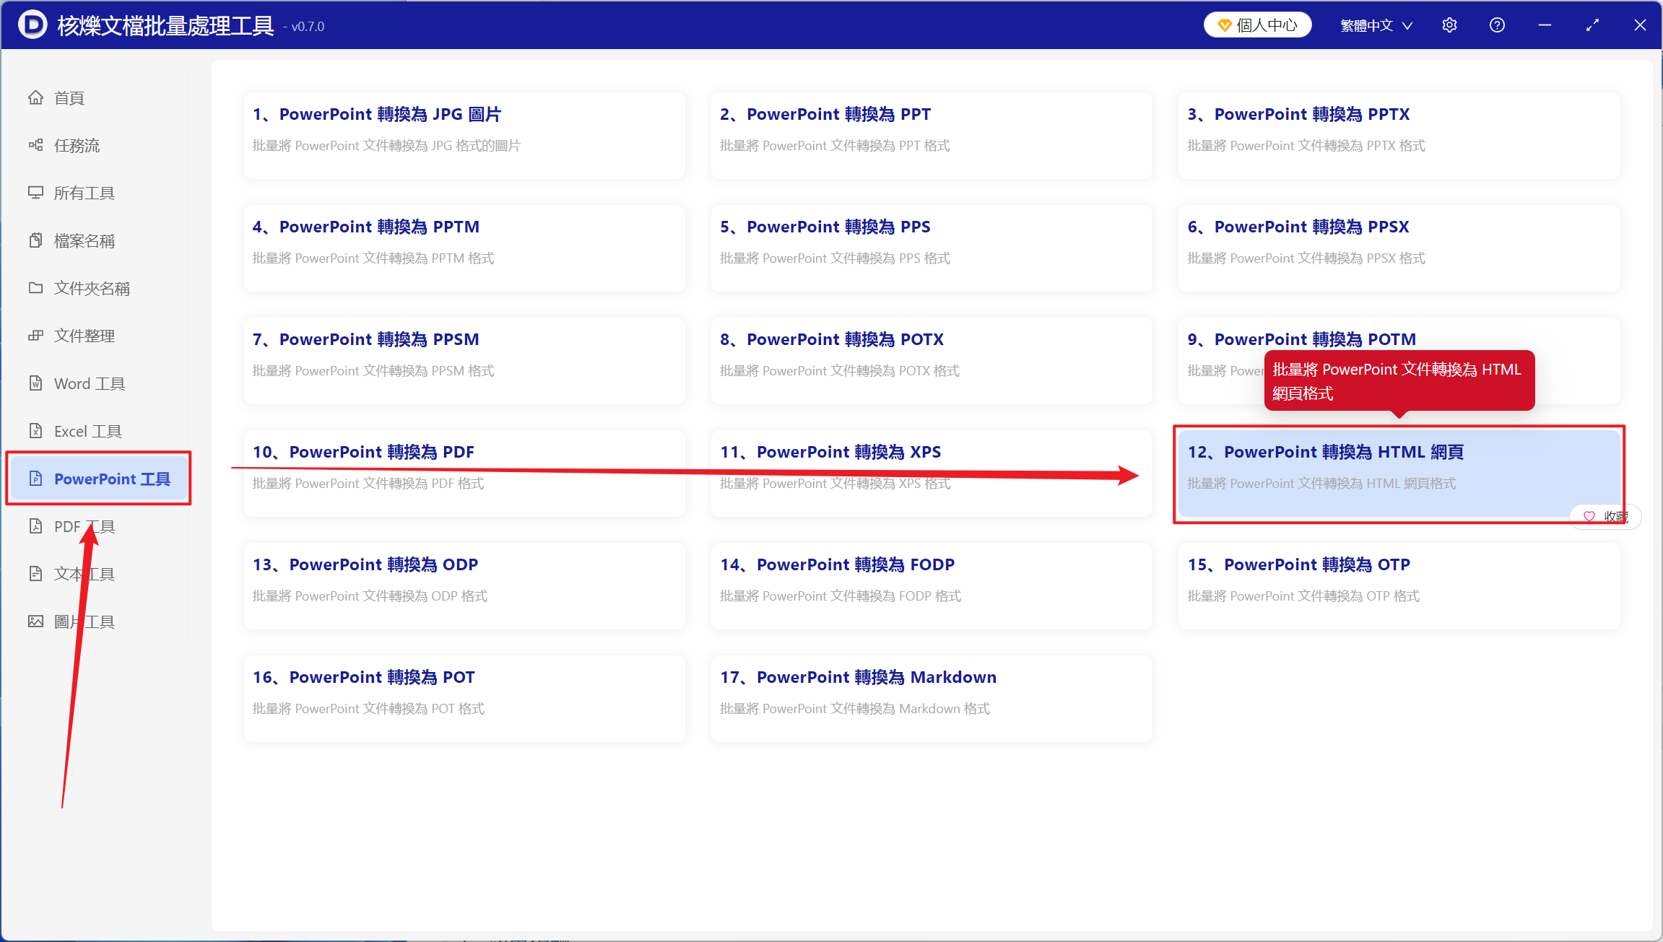Click the folder icon beside 文件夾名稱
This screenshot has width=1663, height=942.
point(35,288)
